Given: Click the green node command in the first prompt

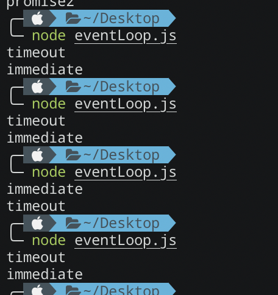Looking at the screenshot, I should pos(49,36).
